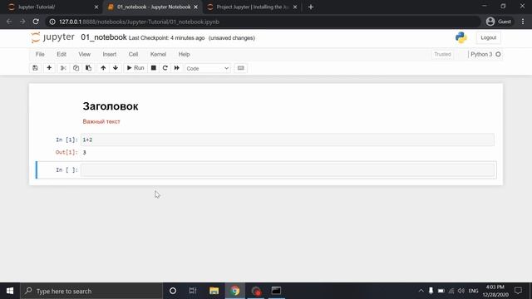Interrupt the kernel with stop icon
Viewport: 532px width, 299px height.
pos(153,68)
